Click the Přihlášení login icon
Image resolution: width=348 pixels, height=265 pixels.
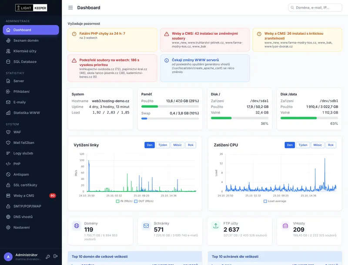8,92
